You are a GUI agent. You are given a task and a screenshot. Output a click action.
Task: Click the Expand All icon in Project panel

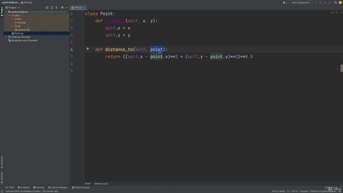[x=52, y=8]
